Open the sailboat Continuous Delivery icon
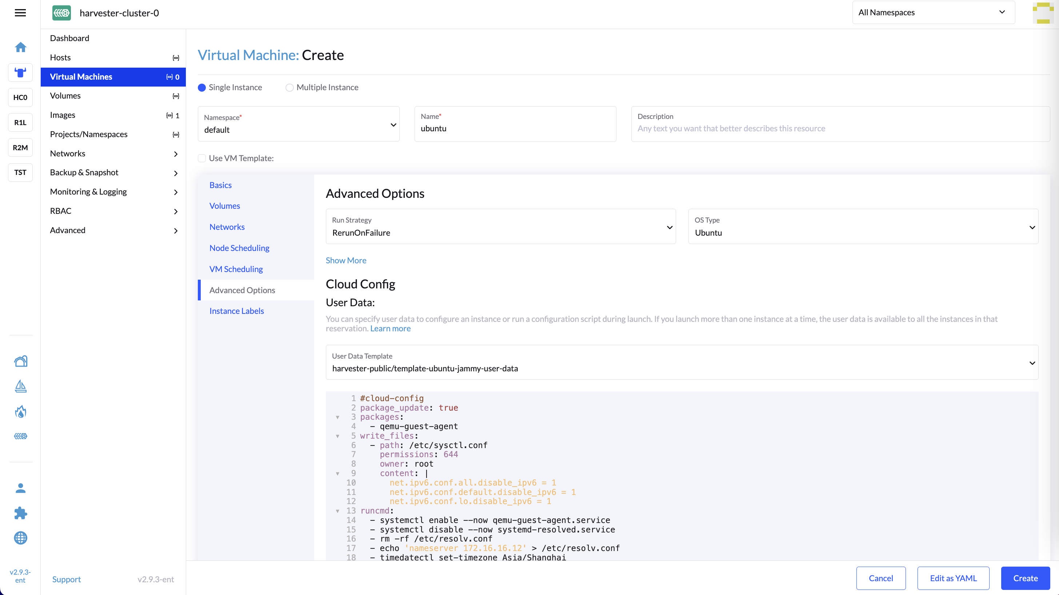1059x595 pixels. tap(20, 386)
